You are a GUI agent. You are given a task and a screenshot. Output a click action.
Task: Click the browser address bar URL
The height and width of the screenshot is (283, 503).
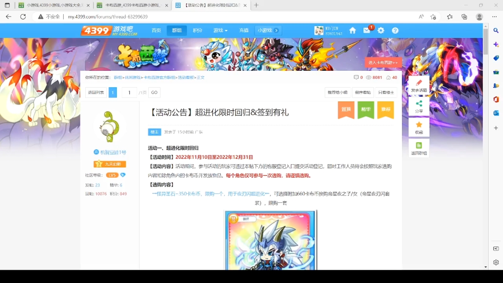coord(108,17)
